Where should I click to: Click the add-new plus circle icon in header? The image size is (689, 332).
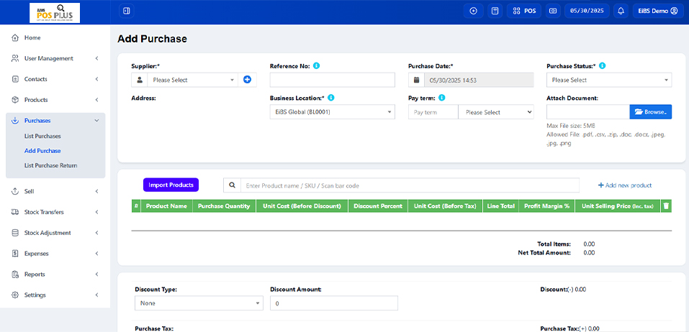pyautogui.click(x=473, y=11)
